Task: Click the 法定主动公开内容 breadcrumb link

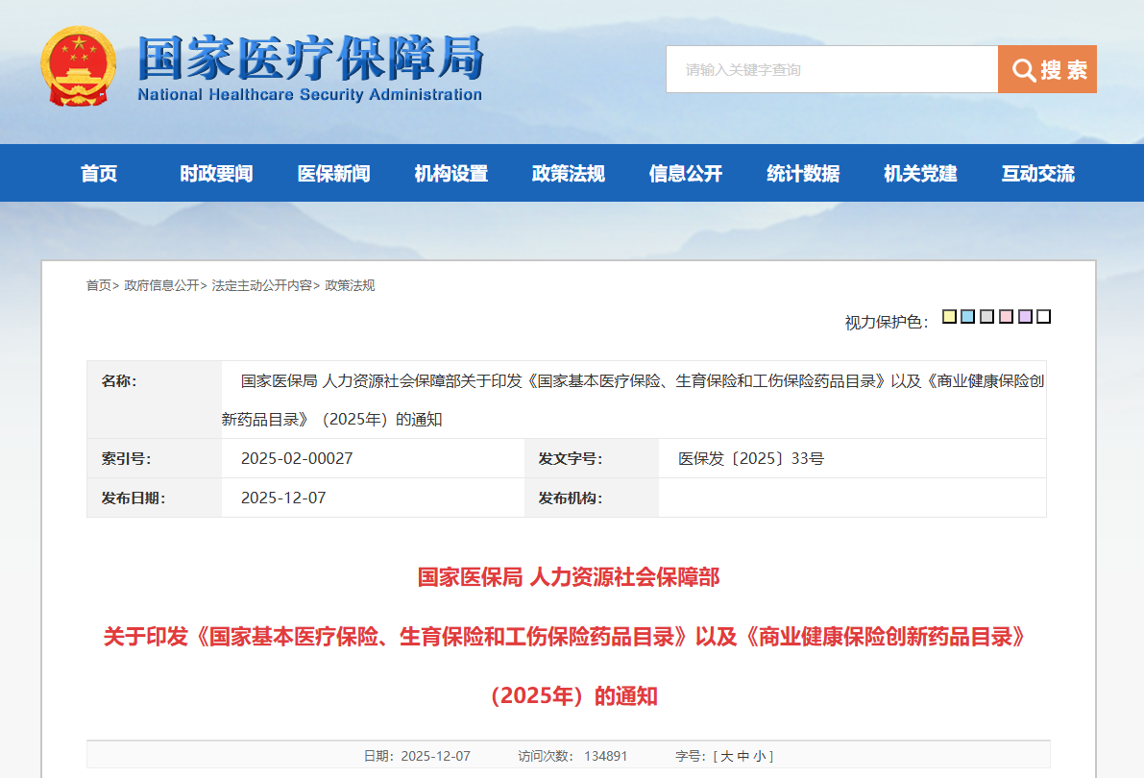Action: [x=261, y=285]
